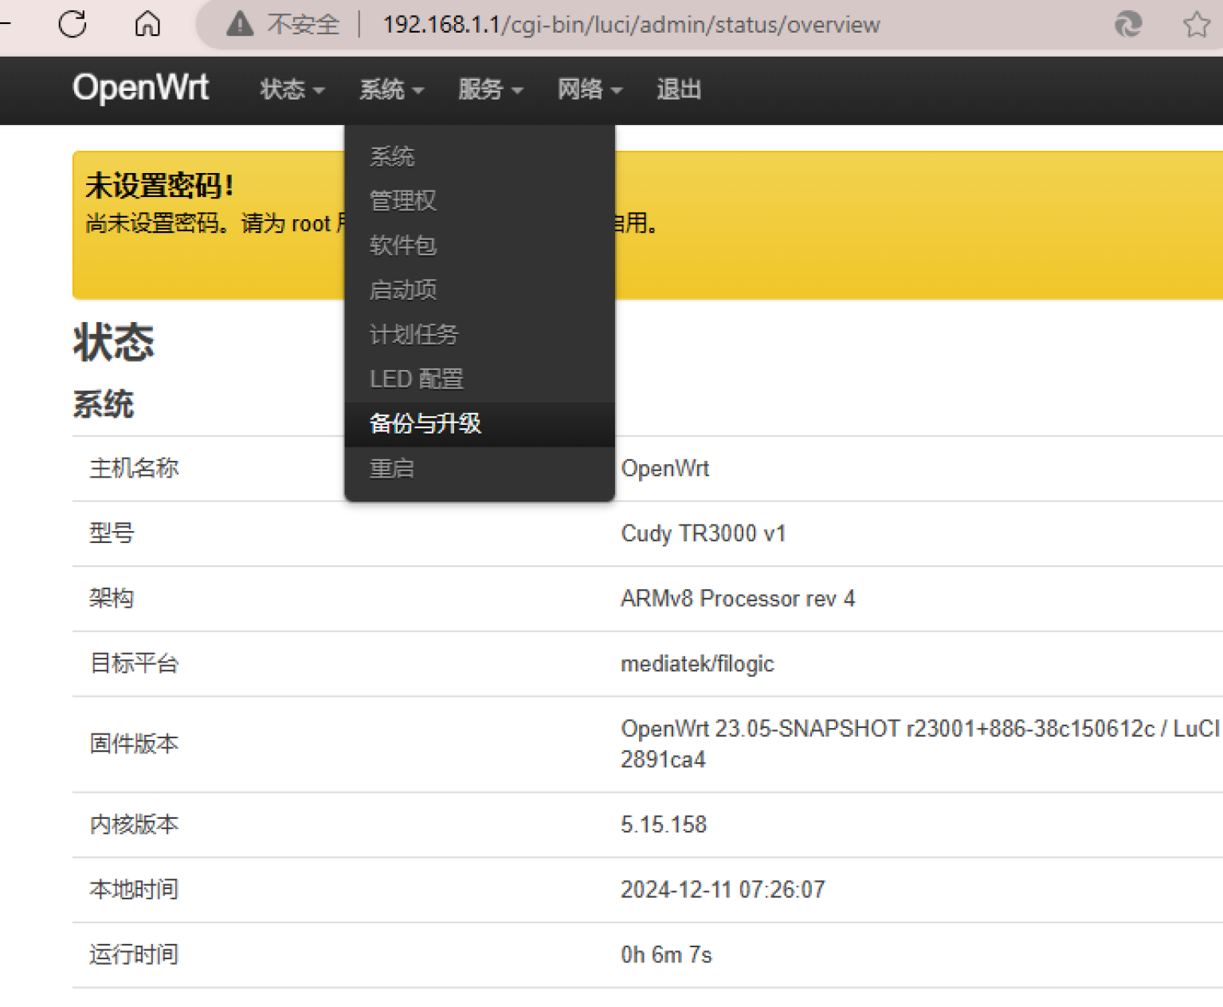Expand the 系统 dropdown in navbar
The height and width of the screenshot is (1007, 1223).
[391, 89]
